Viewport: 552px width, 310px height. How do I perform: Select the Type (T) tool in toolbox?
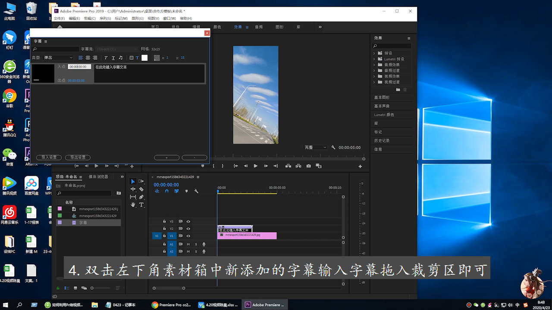coord(141,205)
